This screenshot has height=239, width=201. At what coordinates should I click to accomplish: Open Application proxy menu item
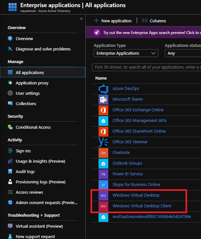tap(32, 83)
